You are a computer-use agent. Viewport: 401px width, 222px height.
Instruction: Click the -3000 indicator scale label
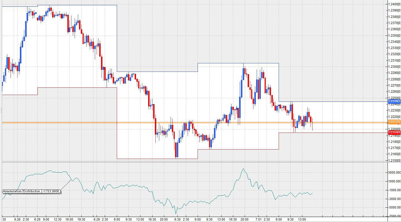point(394,199)
